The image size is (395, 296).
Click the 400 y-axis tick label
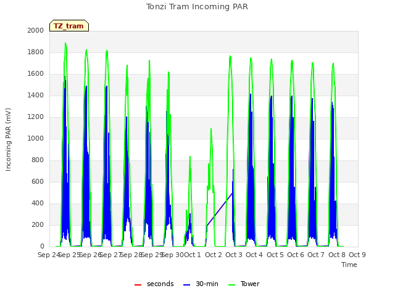click(x=38, y=203)
